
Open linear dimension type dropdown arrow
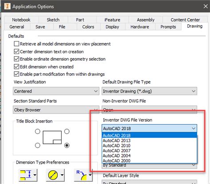click(x=35, y=175)
